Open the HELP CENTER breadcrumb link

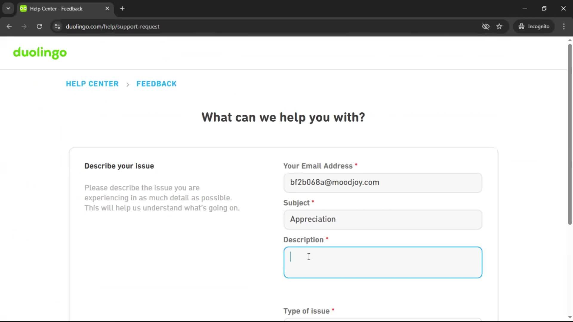point(92,84)
